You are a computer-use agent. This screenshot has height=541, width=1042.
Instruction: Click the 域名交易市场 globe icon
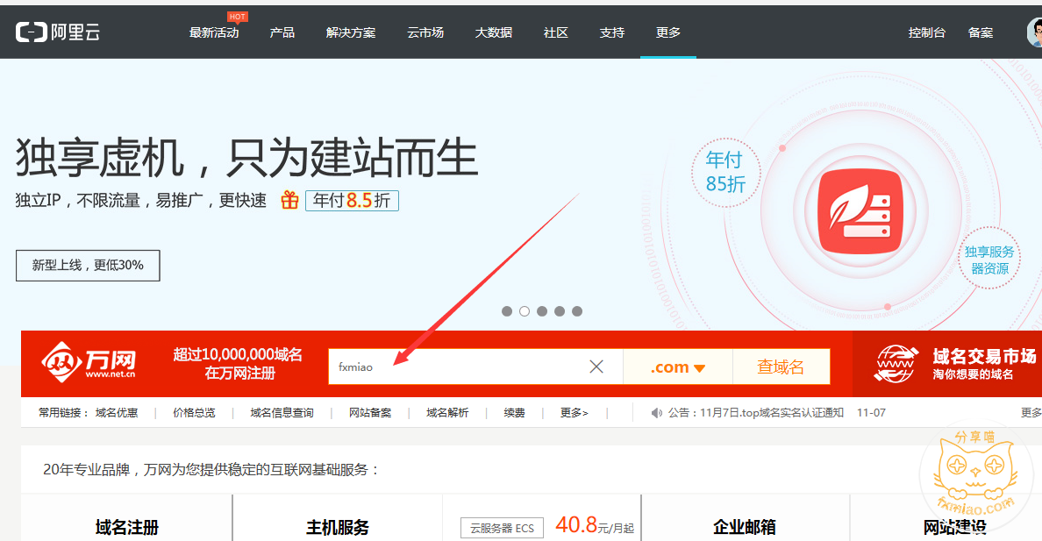click(x=896, y=364)
